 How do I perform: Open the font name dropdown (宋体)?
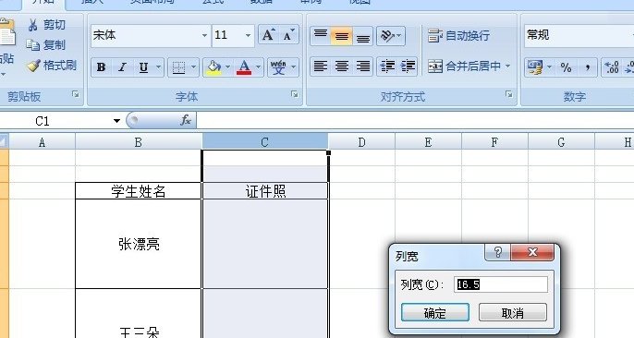click(x=204, y=35)
